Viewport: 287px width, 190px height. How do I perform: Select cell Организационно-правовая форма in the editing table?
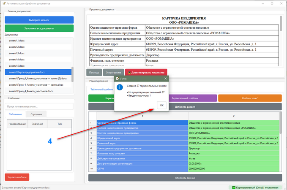pyautogui.click(x=142, y=123)
